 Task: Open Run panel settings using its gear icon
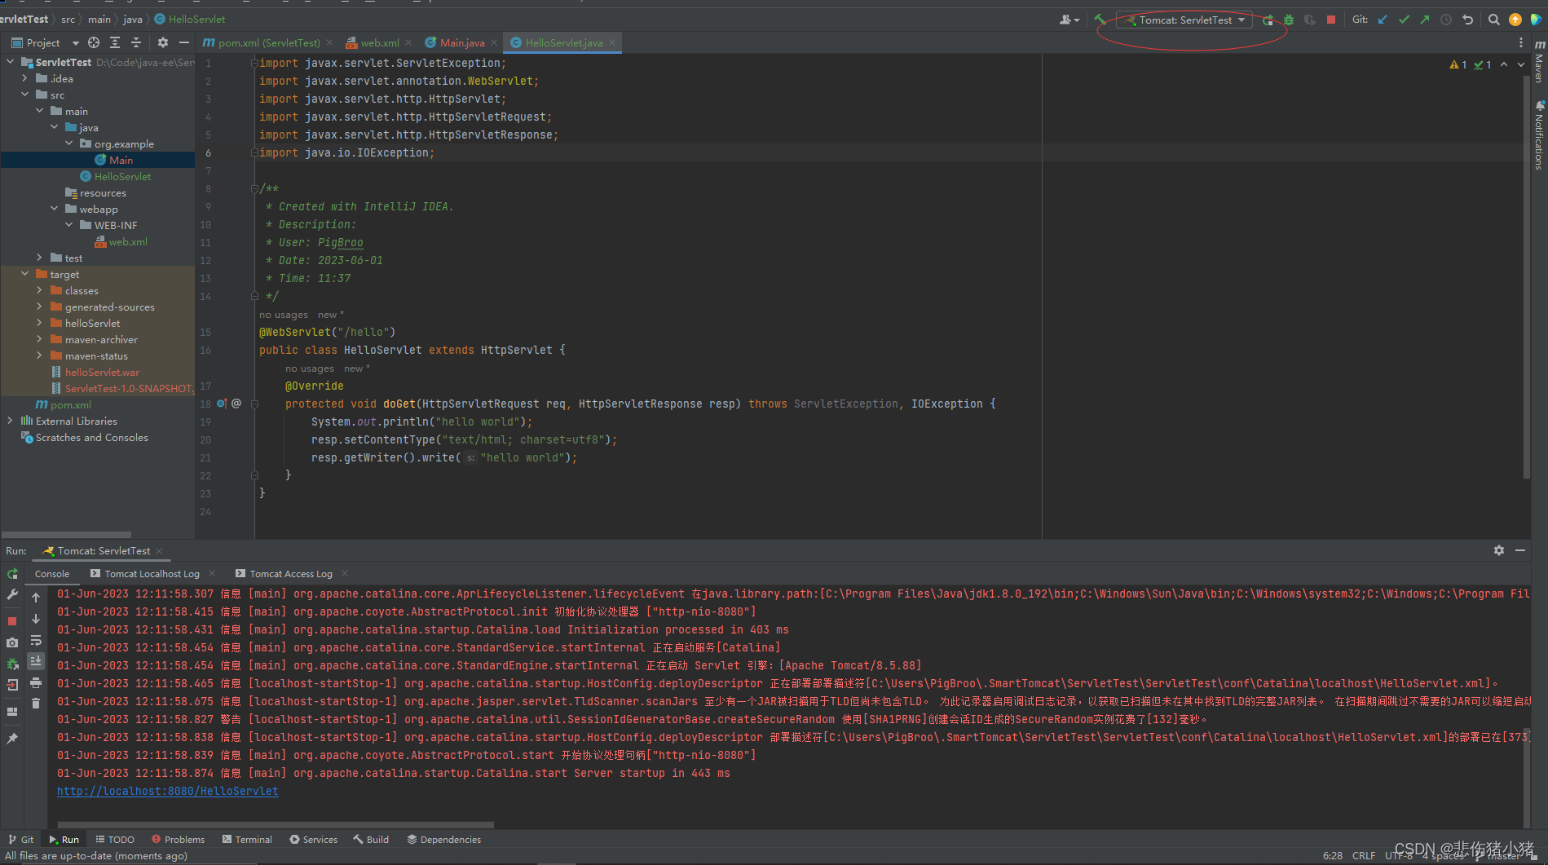(1499, 551)
